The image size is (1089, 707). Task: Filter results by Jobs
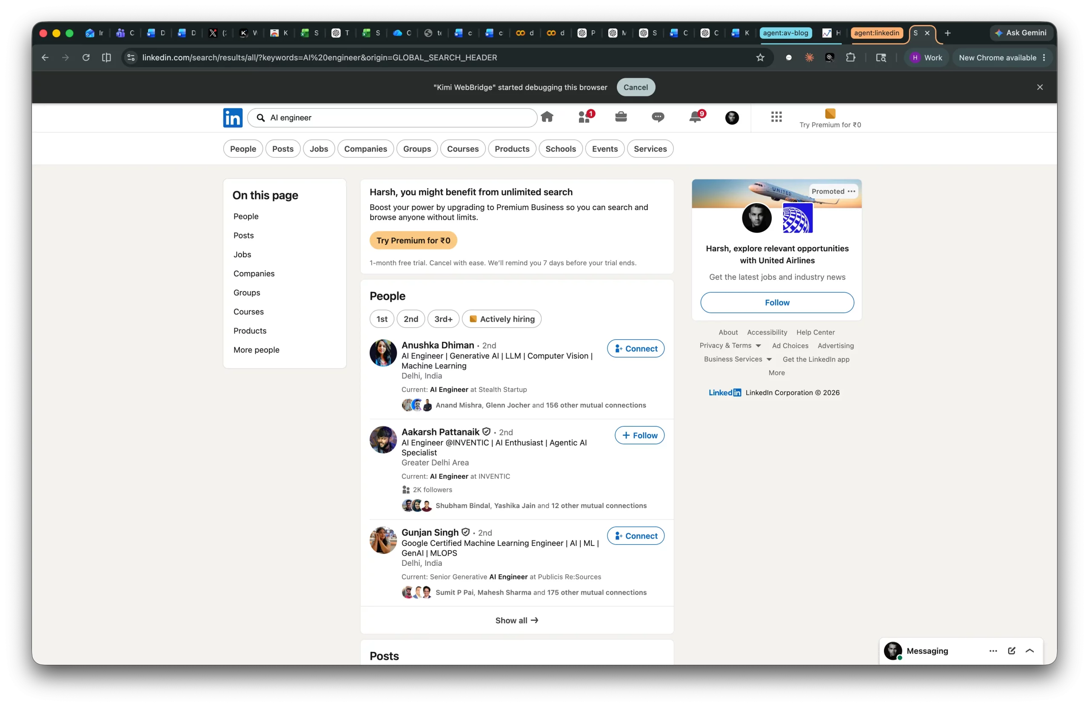tap(319, 149)
